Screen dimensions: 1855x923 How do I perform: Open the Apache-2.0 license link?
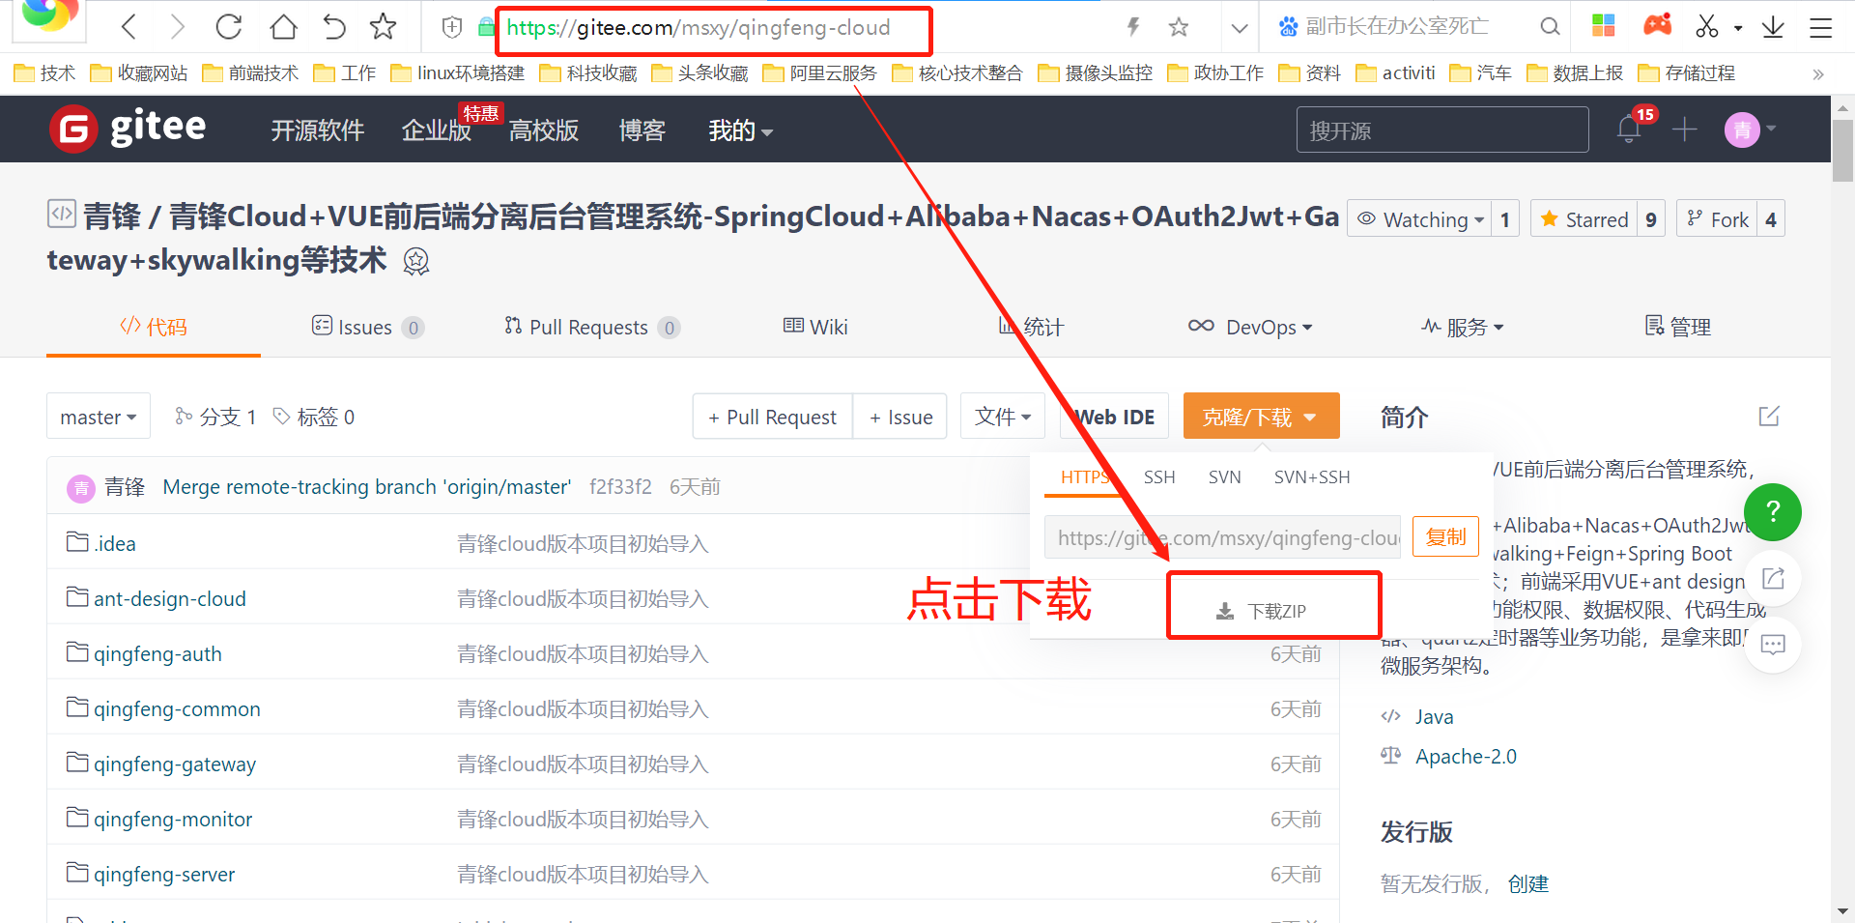(1466, 756)
